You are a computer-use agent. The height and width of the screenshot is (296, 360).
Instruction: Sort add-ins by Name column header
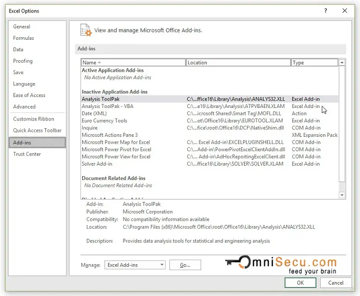coord(133,63)
